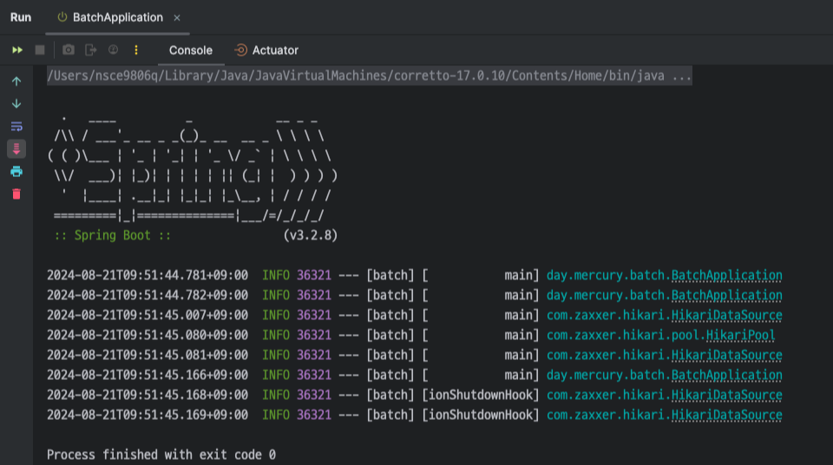Click the exit/attach icon beside the camera

91,50
